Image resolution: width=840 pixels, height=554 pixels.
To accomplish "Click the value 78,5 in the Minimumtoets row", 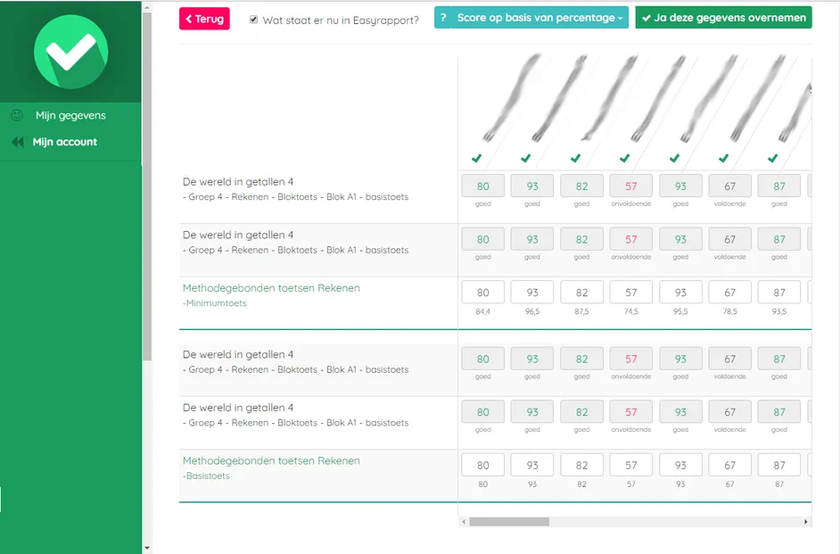I will pos(729,311).
